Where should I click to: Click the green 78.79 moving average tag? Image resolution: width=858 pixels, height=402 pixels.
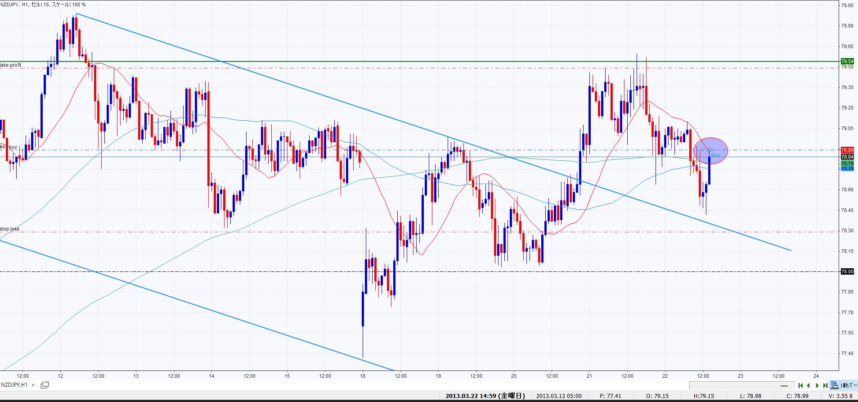(847, 163)
